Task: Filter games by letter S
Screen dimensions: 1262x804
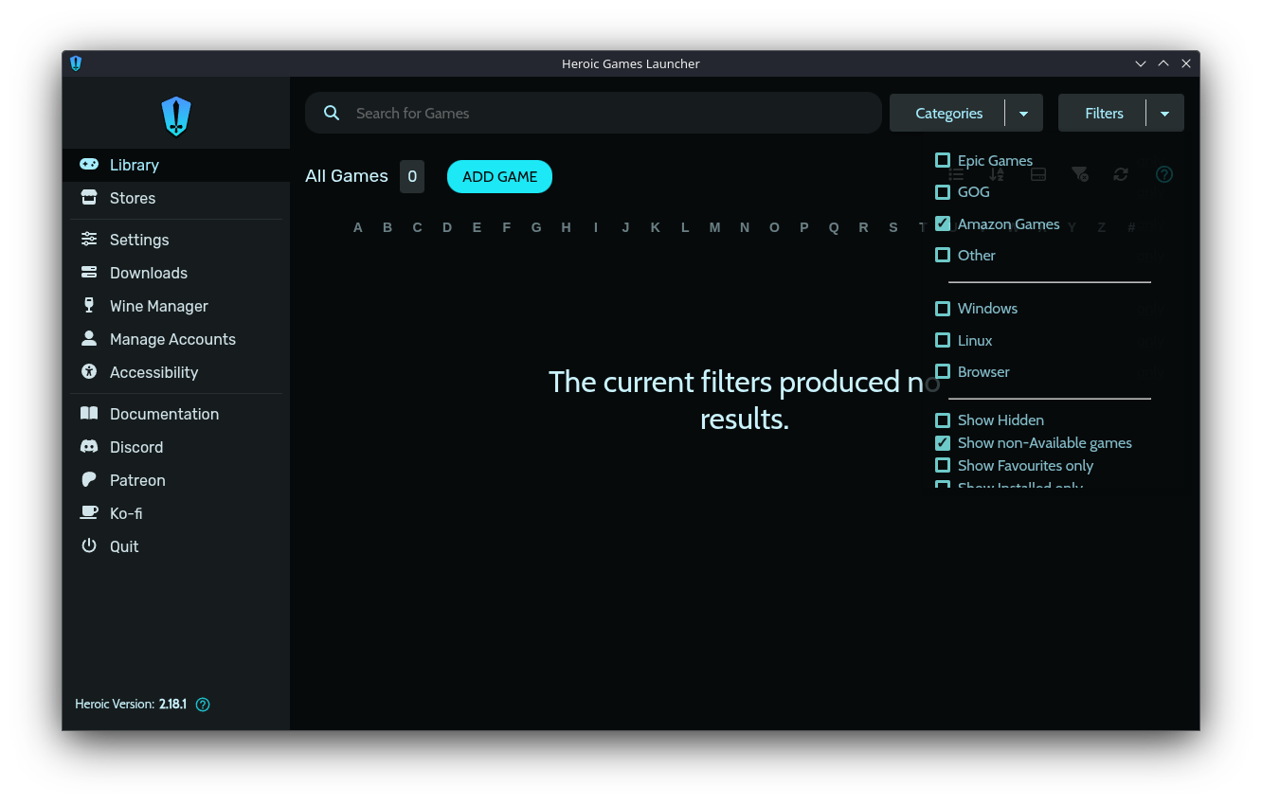Action: (x=893, y=227)
